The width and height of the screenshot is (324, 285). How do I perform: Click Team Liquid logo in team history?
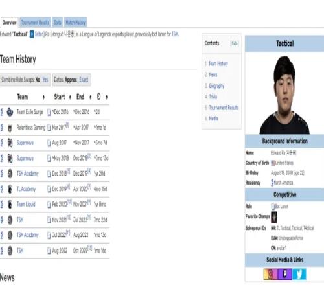10,204
